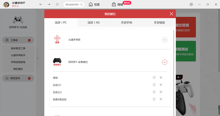Viewport: 220px width, 116px height.
Task: Open the red 键位管理 card
Action: coord(186,27)
